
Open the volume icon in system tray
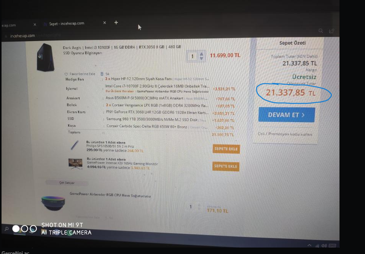point(324,246)
